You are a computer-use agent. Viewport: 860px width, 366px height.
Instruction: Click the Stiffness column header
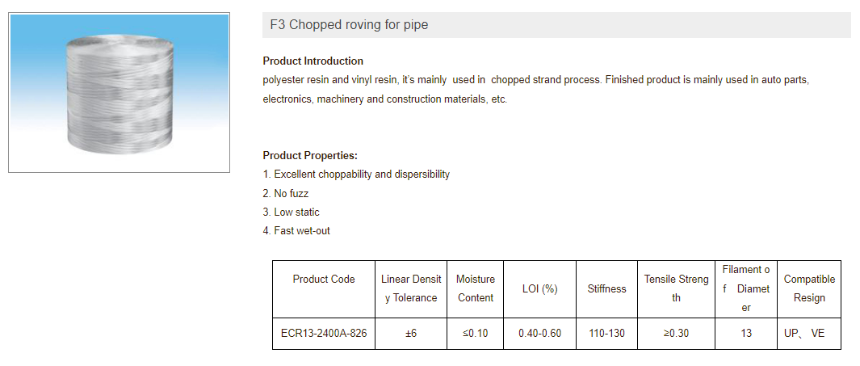[606, 288]
